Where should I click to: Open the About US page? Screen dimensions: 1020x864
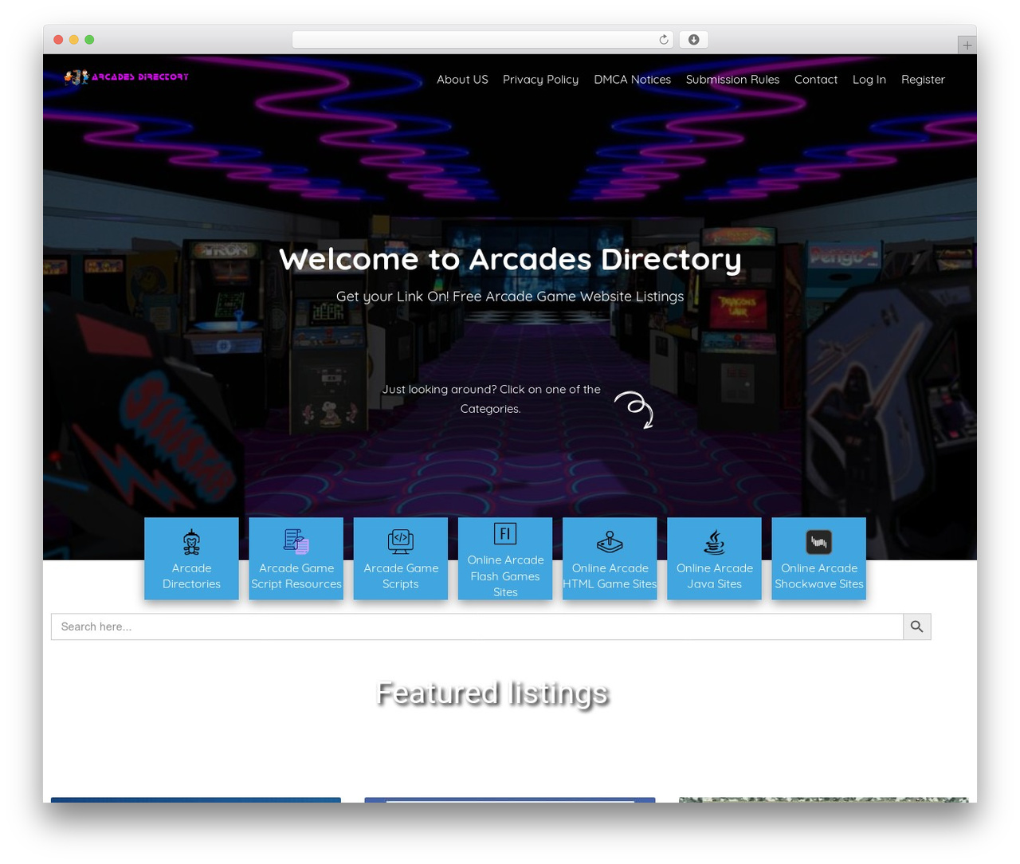click(462, 80)
